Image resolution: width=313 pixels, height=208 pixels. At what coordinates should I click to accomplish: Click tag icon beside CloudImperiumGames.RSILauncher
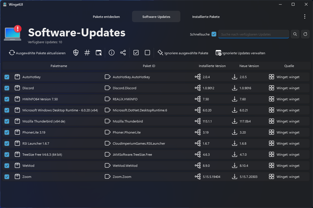tap(108, 143)
